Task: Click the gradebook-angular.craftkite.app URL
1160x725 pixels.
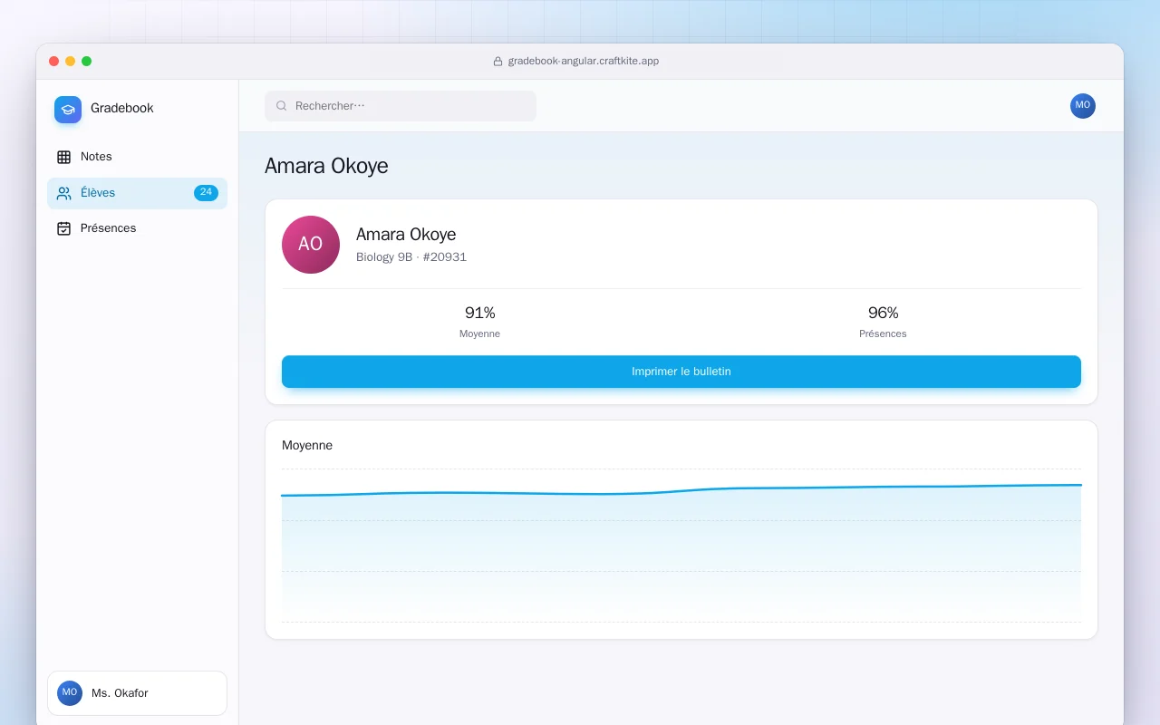Action: pyautogui.click(x=584, y=62)
